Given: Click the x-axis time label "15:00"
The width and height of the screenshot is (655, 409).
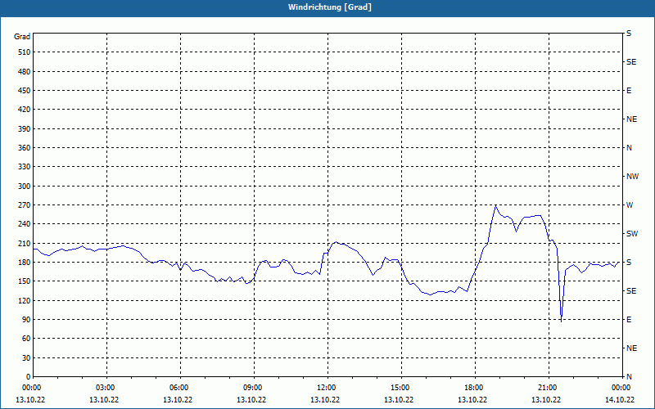Looking at the screenshot, I should click(x=401, y=388).
